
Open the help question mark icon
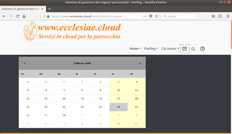point(202,49)
